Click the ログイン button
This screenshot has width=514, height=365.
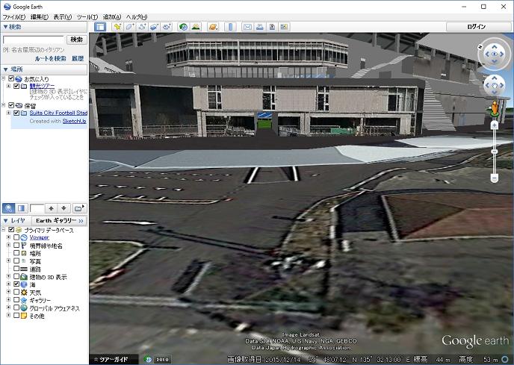click(x=477, y=27)
